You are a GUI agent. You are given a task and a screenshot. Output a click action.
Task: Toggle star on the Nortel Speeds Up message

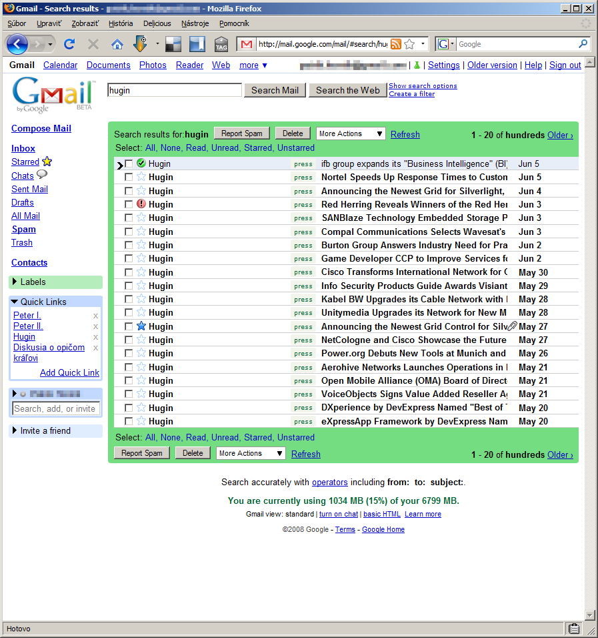[141, 177]
